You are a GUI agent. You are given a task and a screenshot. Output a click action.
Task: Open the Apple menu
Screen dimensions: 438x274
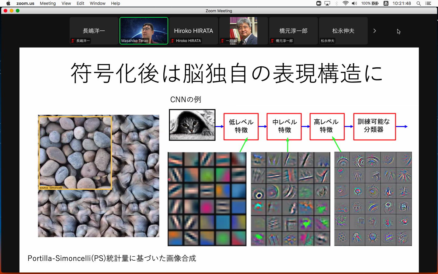8,3
